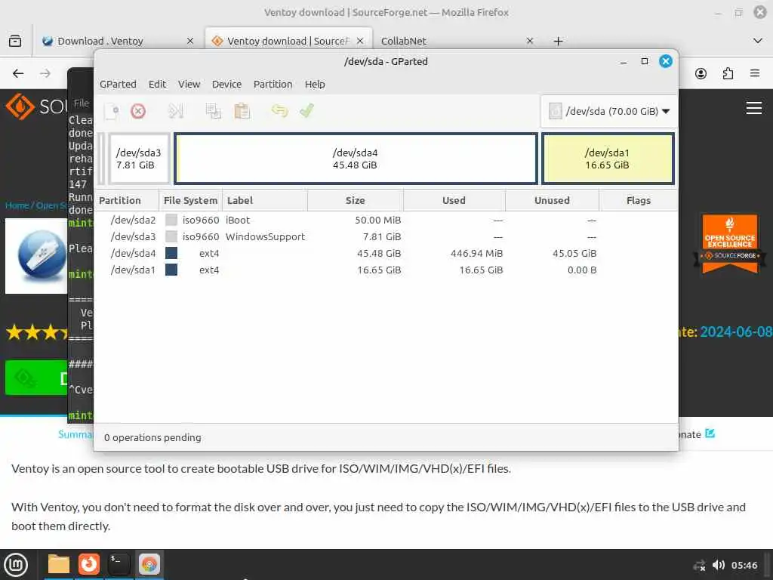The image size is (773, 580).
Task: Click the Partition column header
Action: coord(126,201)
